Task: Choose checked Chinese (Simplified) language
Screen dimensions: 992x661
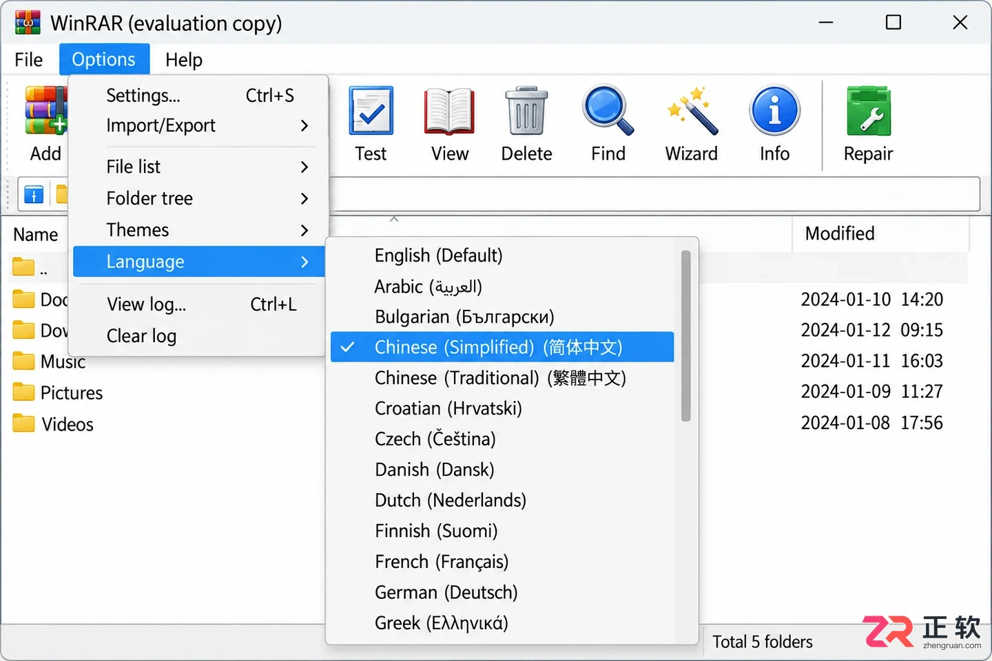Action: coord(502,347)
